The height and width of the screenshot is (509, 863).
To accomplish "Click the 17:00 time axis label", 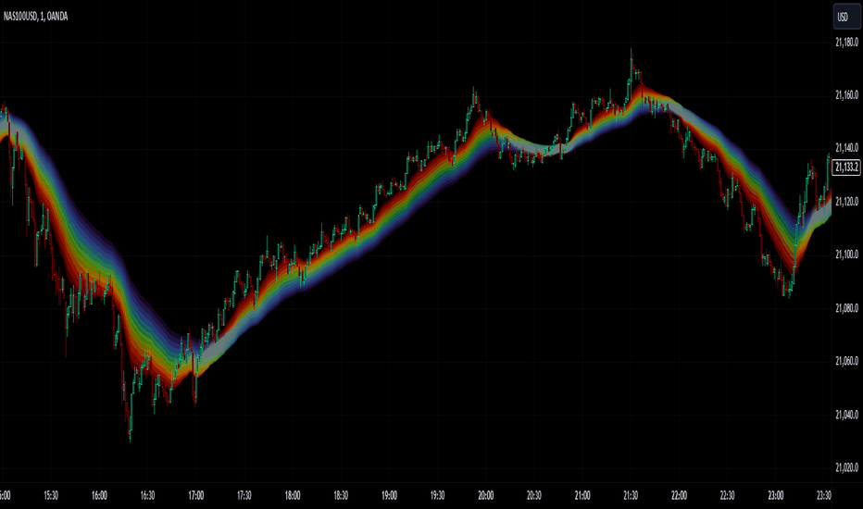I will tap(196, 496).
